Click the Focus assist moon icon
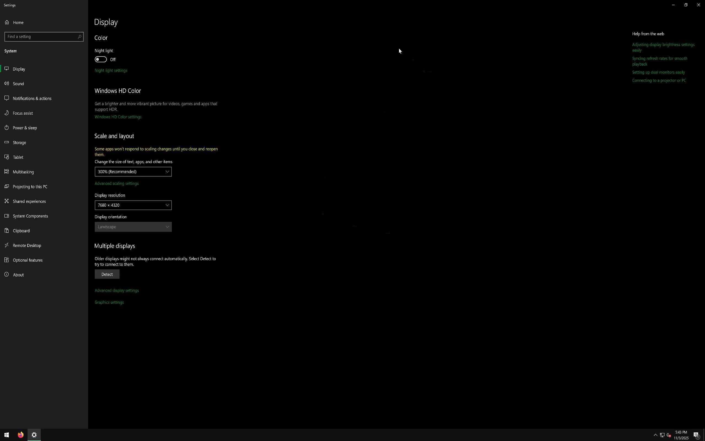This screenshot has height=441, width=705. (x=7, y=113)
